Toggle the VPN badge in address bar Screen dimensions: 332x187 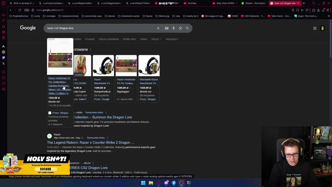coord(27,10)
